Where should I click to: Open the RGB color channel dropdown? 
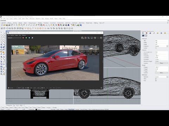(x=14, y=38)
